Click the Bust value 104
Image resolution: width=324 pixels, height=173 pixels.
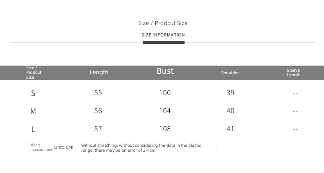tap(165, 111)
